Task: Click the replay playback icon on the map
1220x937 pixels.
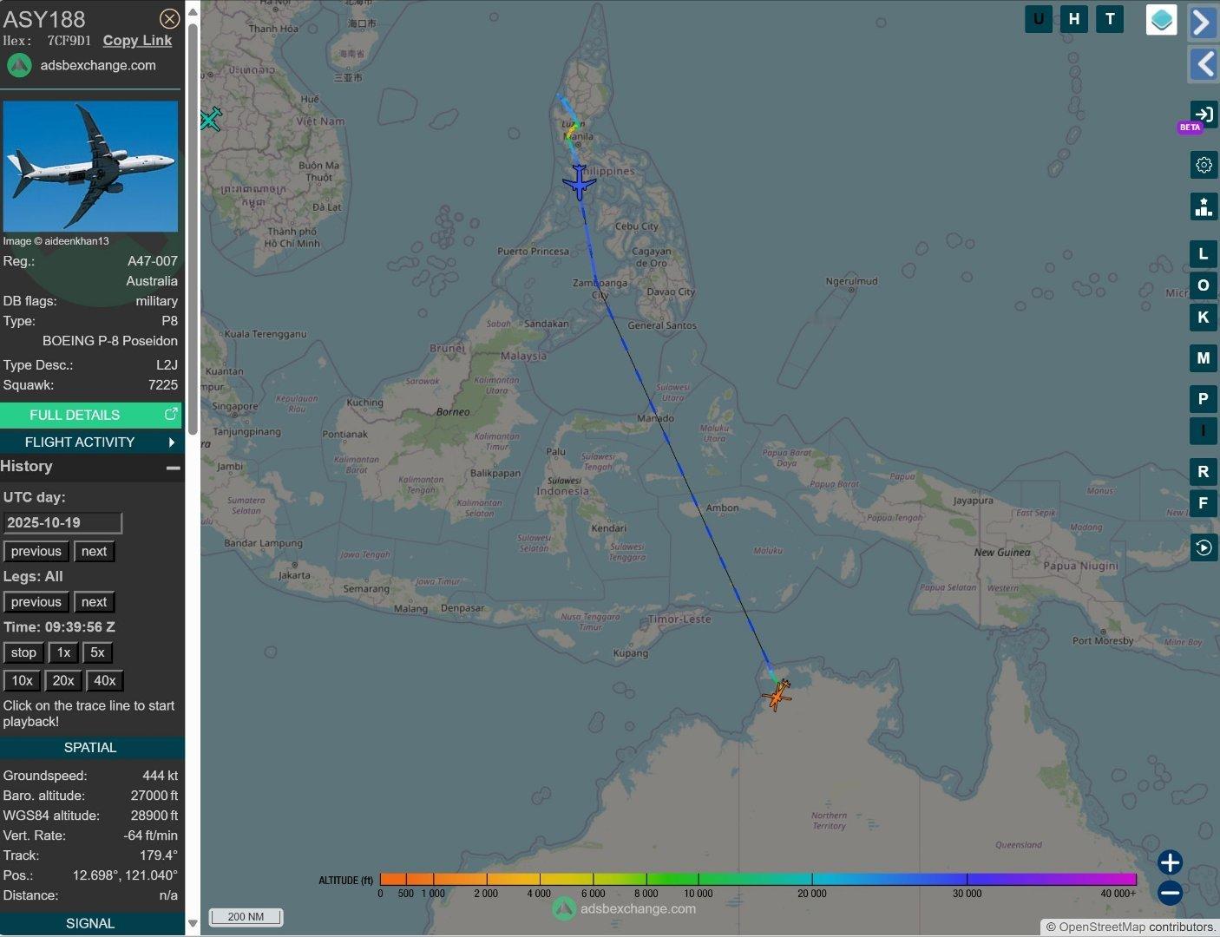Action: (x=1204, y=547)
